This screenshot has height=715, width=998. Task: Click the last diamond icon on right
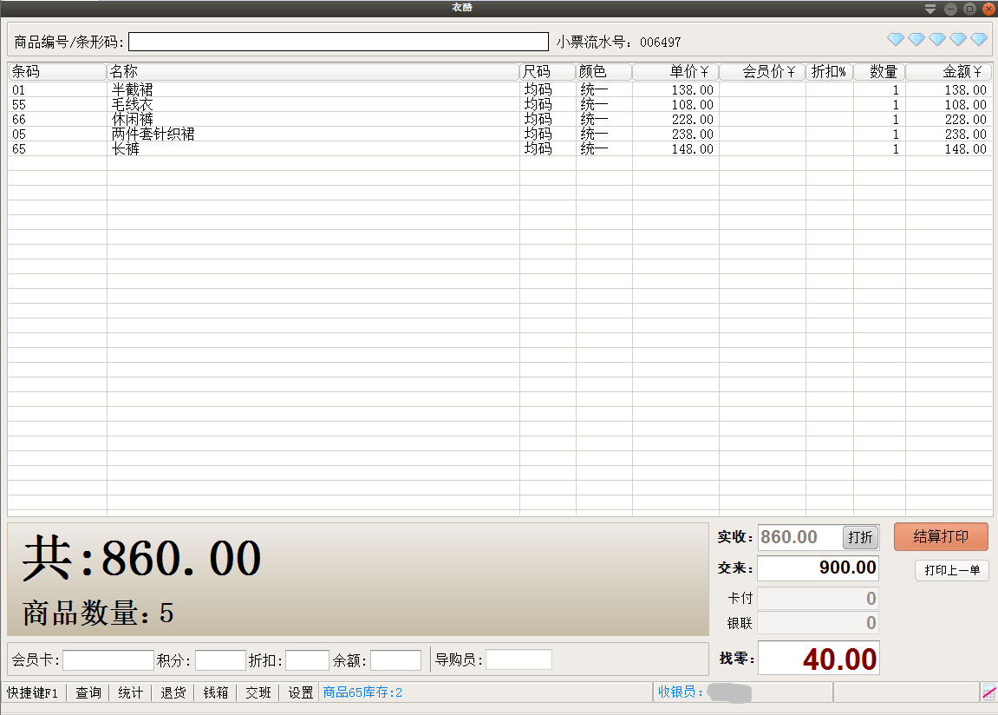click(979, 40)
